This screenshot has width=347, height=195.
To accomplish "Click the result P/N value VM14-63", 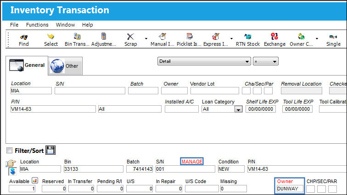I will 297,169.
